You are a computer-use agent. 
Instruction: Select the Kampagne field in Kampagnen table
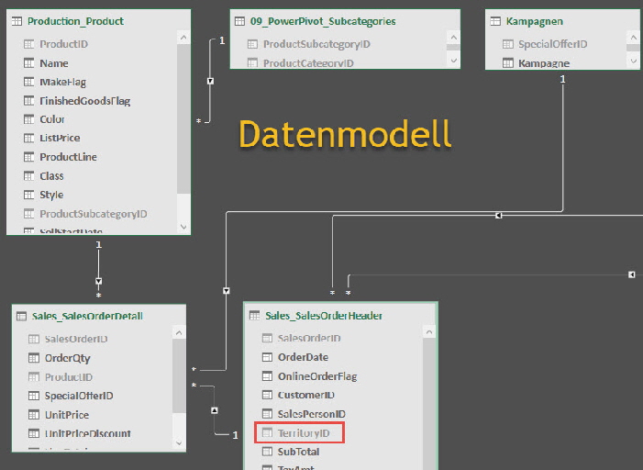point(543,63)
